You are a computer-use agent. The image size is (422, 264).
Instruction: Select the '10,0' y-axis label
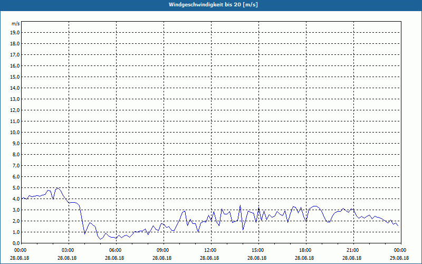point(16,133)
